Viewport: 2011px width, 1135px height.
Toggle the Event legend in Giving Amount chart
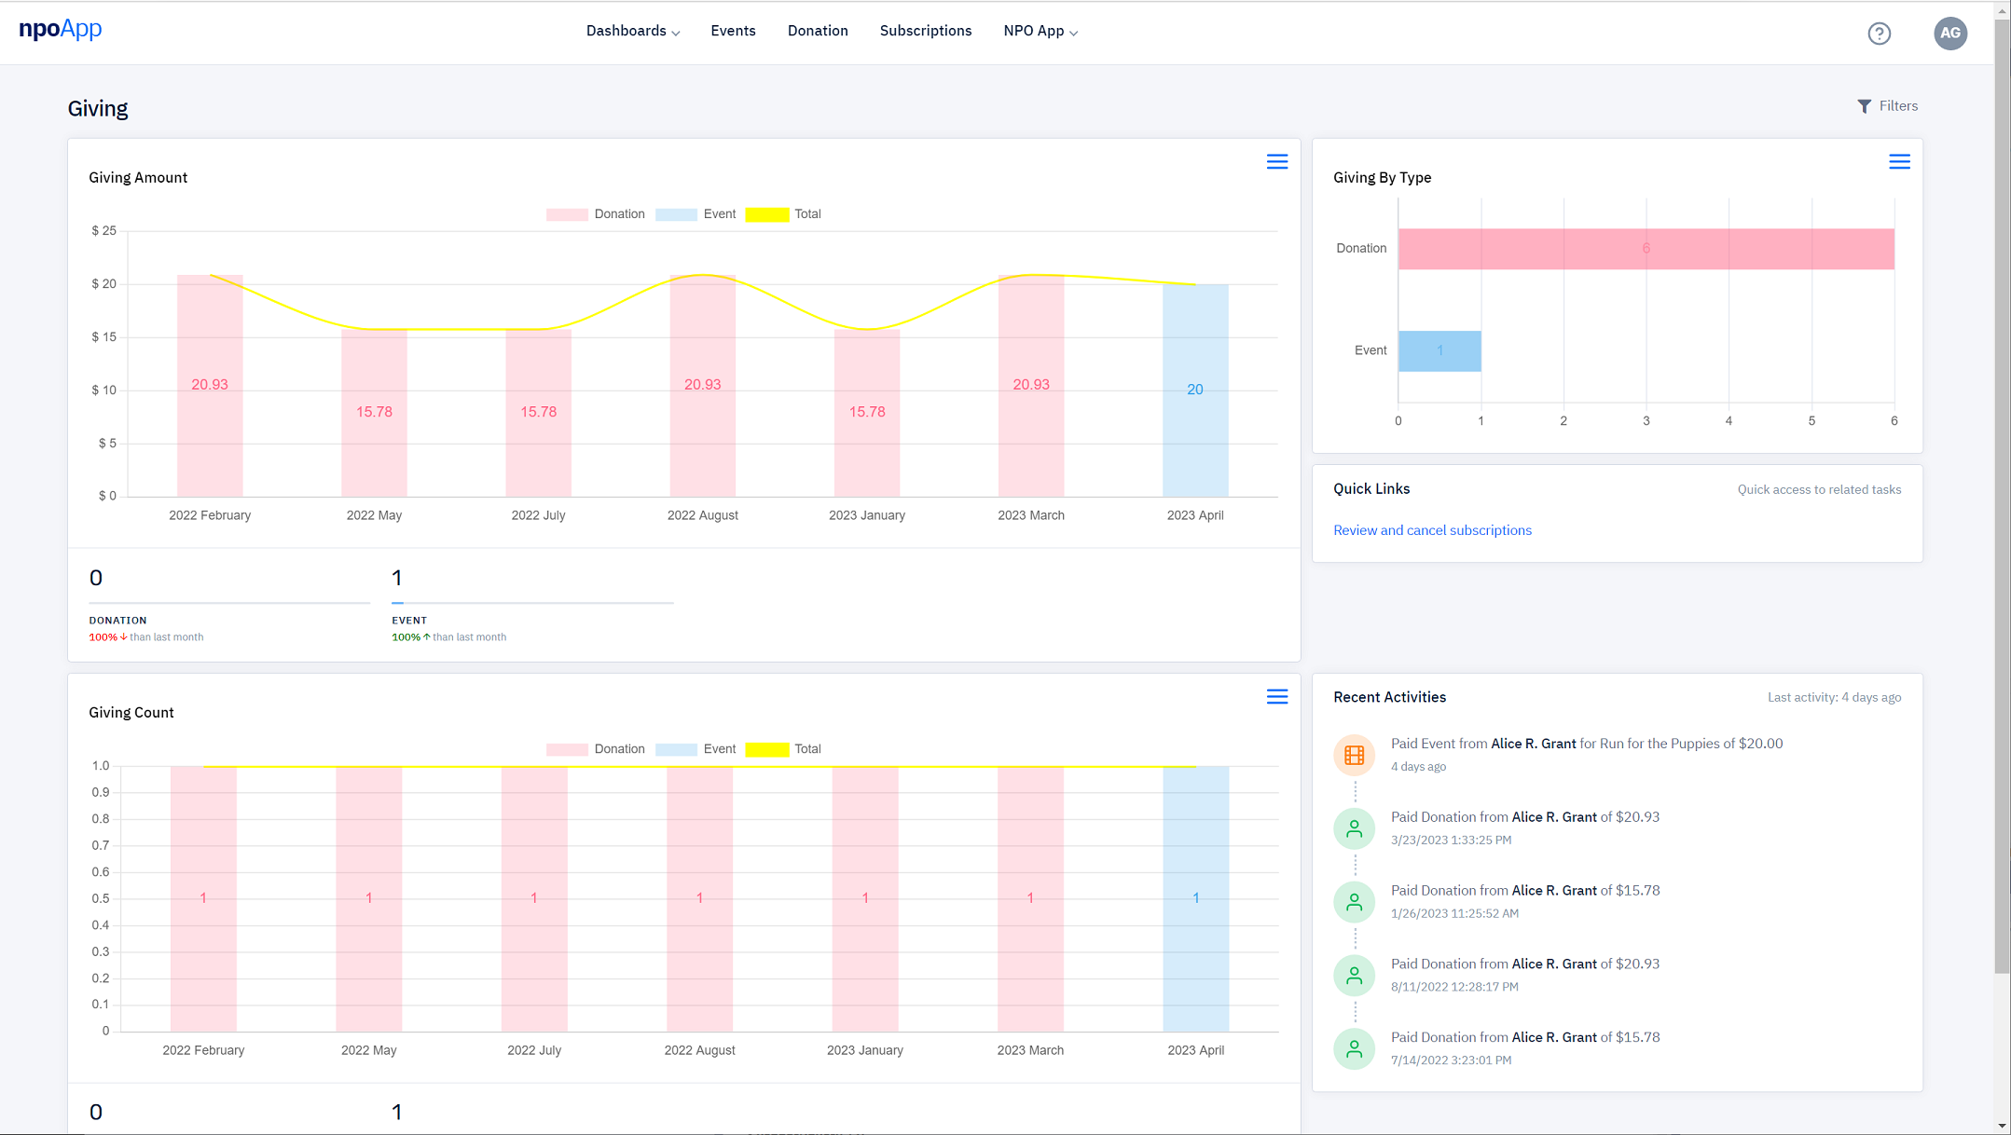click(x=696, y=214)
